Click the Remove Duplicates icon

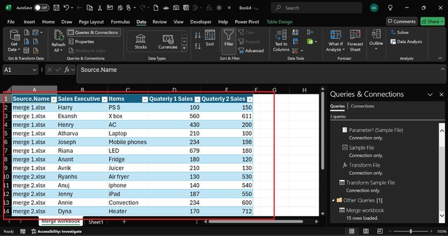click(296, 42)
